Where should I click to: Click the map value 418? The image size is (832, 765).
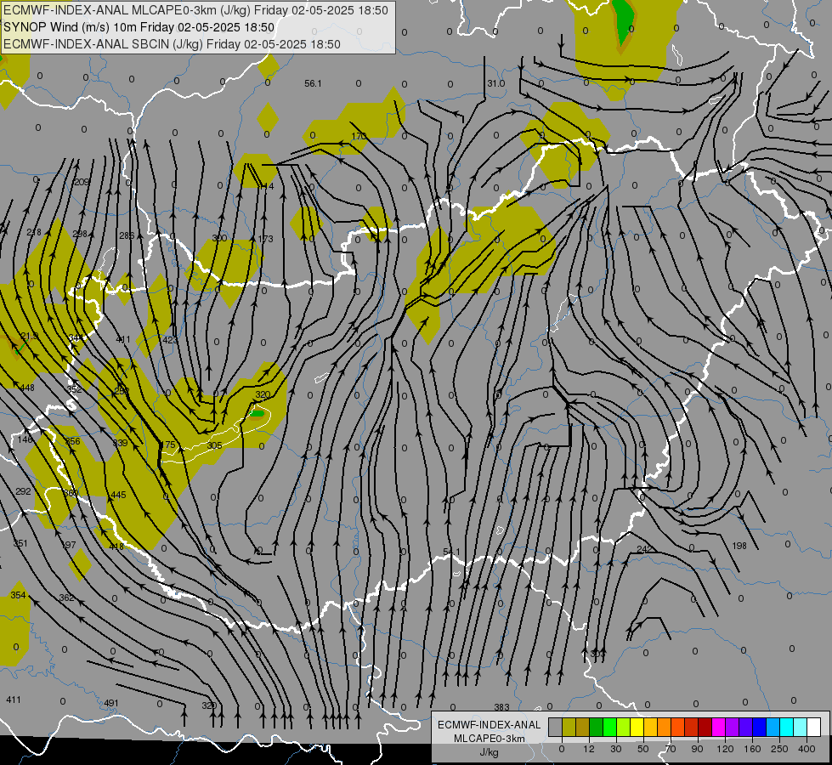tap(116, 547)
